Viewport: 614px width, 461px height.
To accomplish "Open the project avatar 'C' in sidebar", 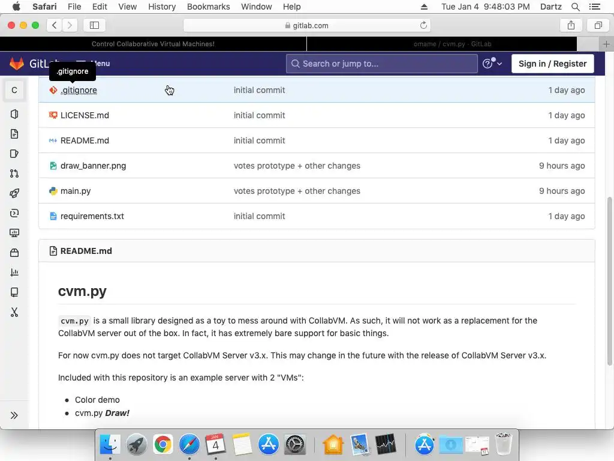I will tap(14, 90).
